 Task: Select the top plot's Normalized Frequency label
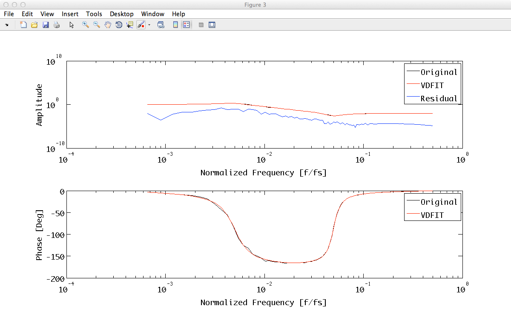263,173
